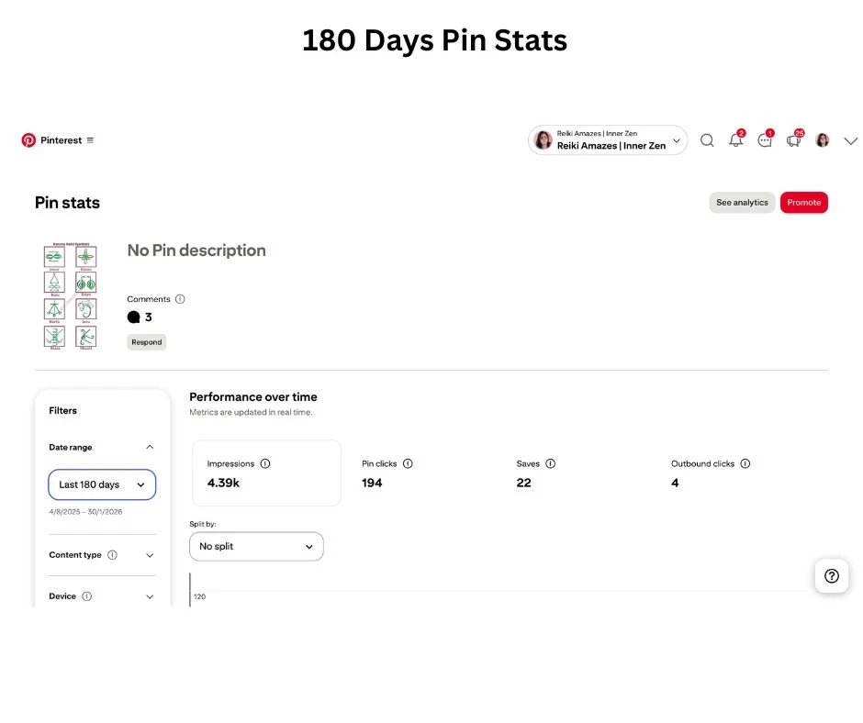Expand the Content type filter
The width and height of the screenshot is (863, 723).
pos(150,555)
